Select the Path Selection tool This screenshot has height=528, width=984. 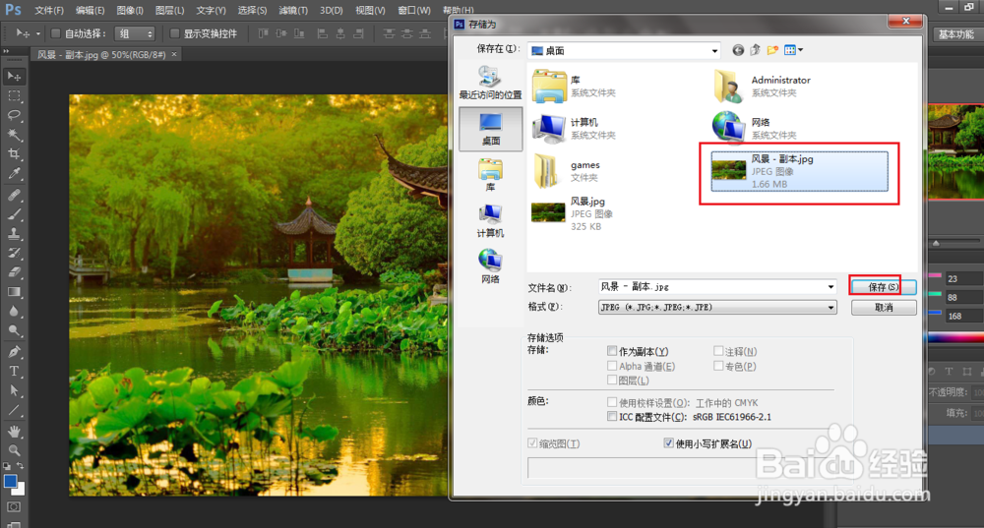point(13,390)
